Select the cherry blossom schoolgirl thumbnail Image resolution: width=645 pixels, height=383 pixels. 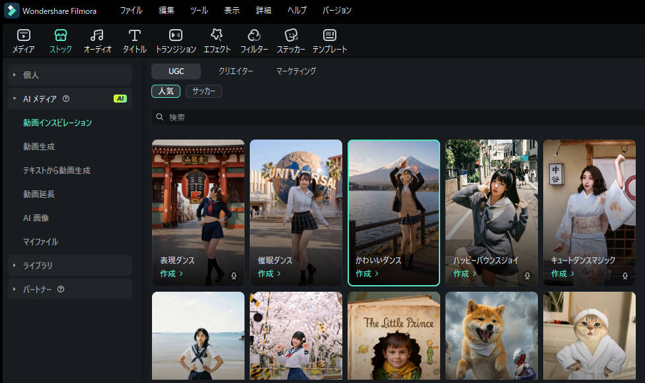click(x=296, y=335)
